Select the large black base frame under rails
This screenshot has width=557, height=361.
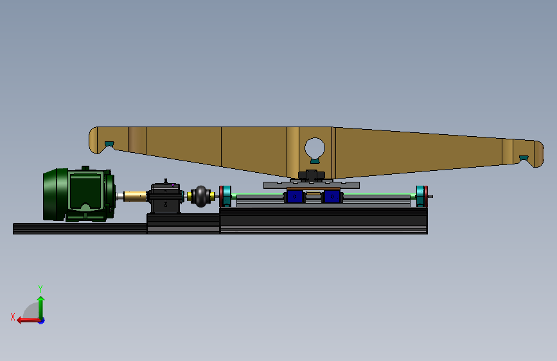point(324,221)
